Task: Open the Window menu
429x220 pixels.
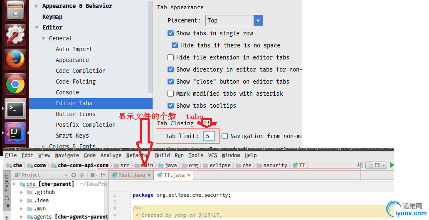Action: point(231,156)
